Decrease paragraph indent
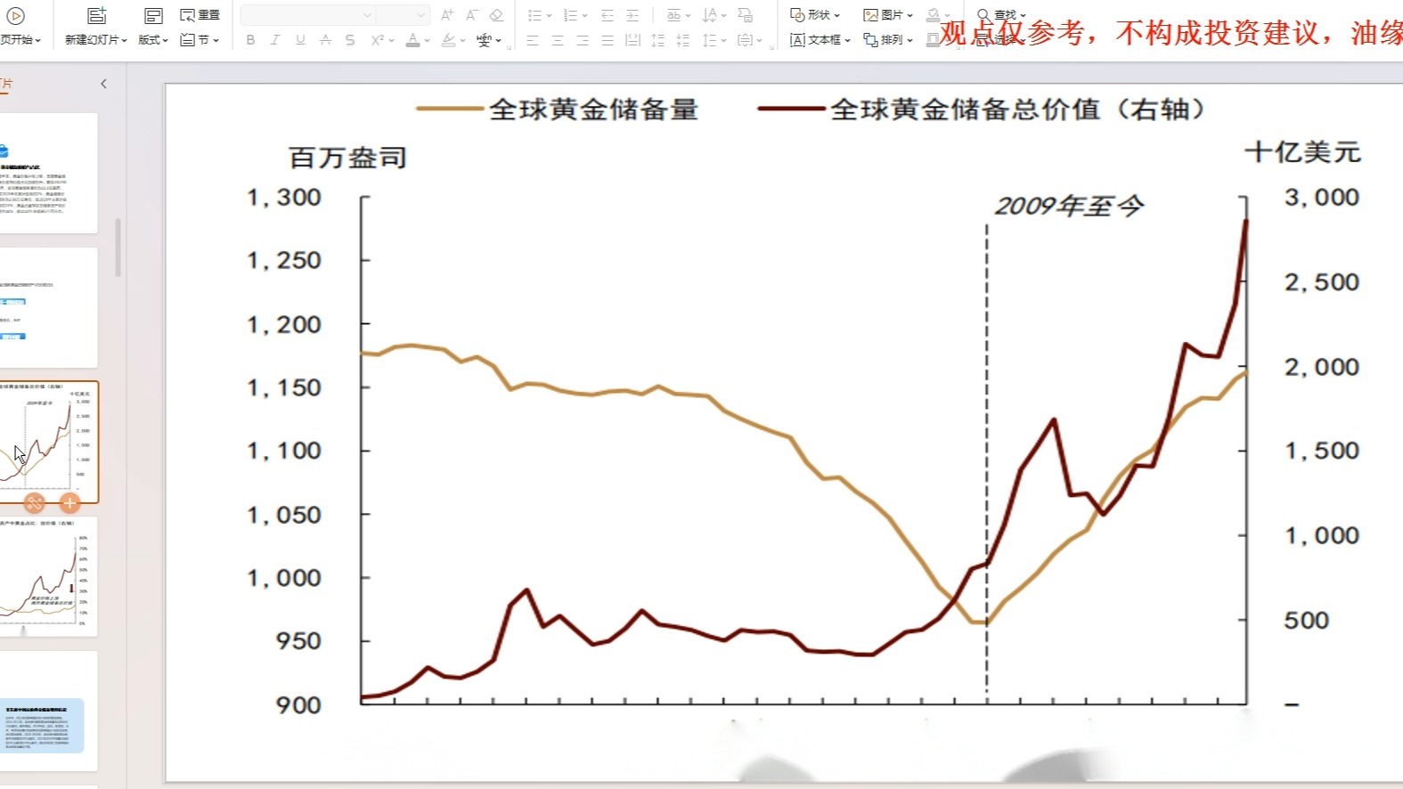The width and height of the screenshot is (1403, 789). tap(608, 15)
